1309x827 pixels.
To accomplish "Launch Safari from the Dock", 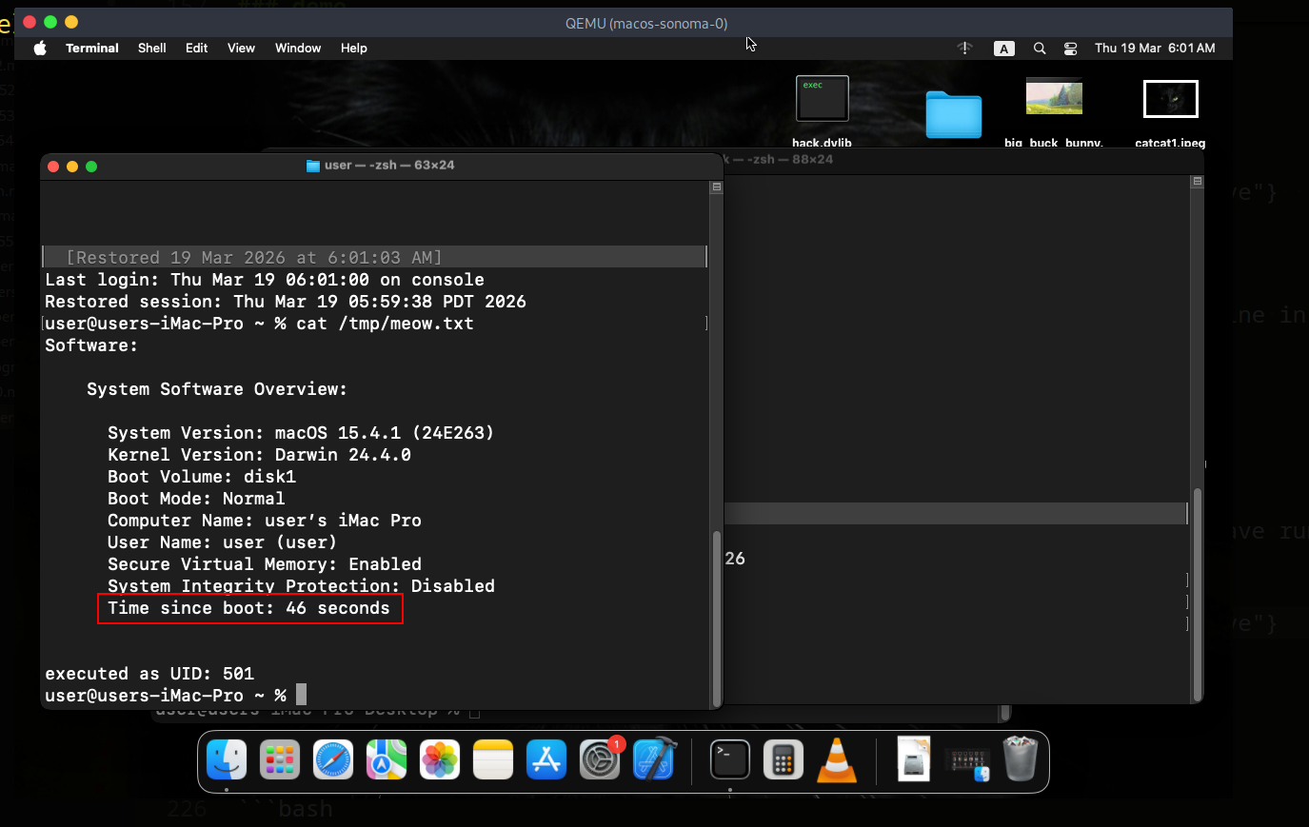I will (x=332, y=759).
